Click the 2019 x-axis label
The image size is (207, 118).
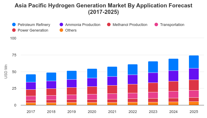tap(72, 112)
